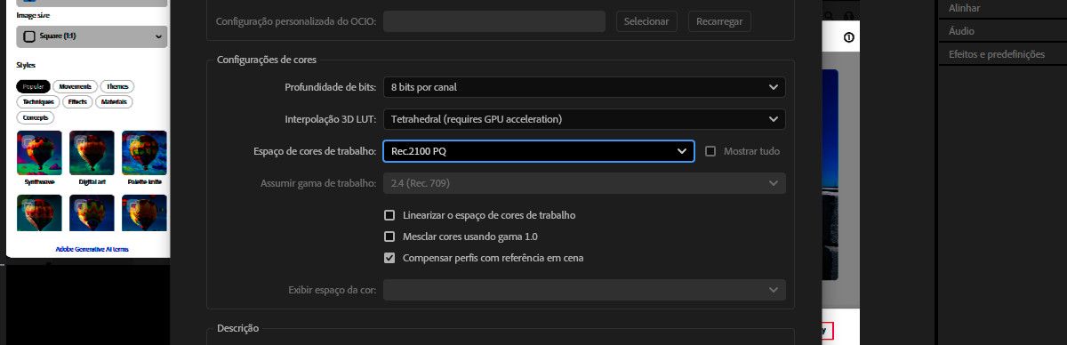1067x345 pixels.
Task: Click the Configuração personalizada do OCIO field
Action: tap(493, 20)
